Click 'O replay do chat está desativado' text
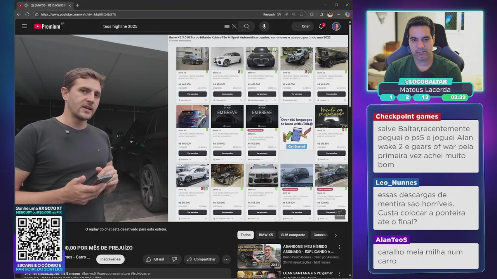 pos(126,229)
